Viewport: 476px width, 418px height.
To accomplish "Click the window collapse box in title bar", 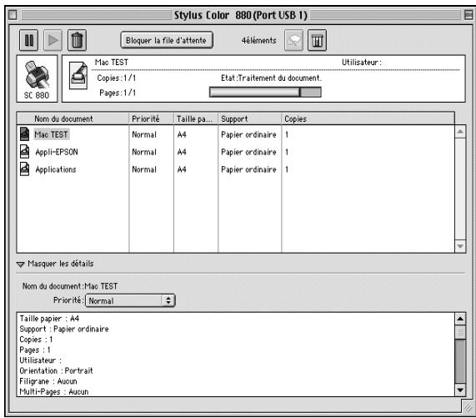I will click(x=468, y=15).
